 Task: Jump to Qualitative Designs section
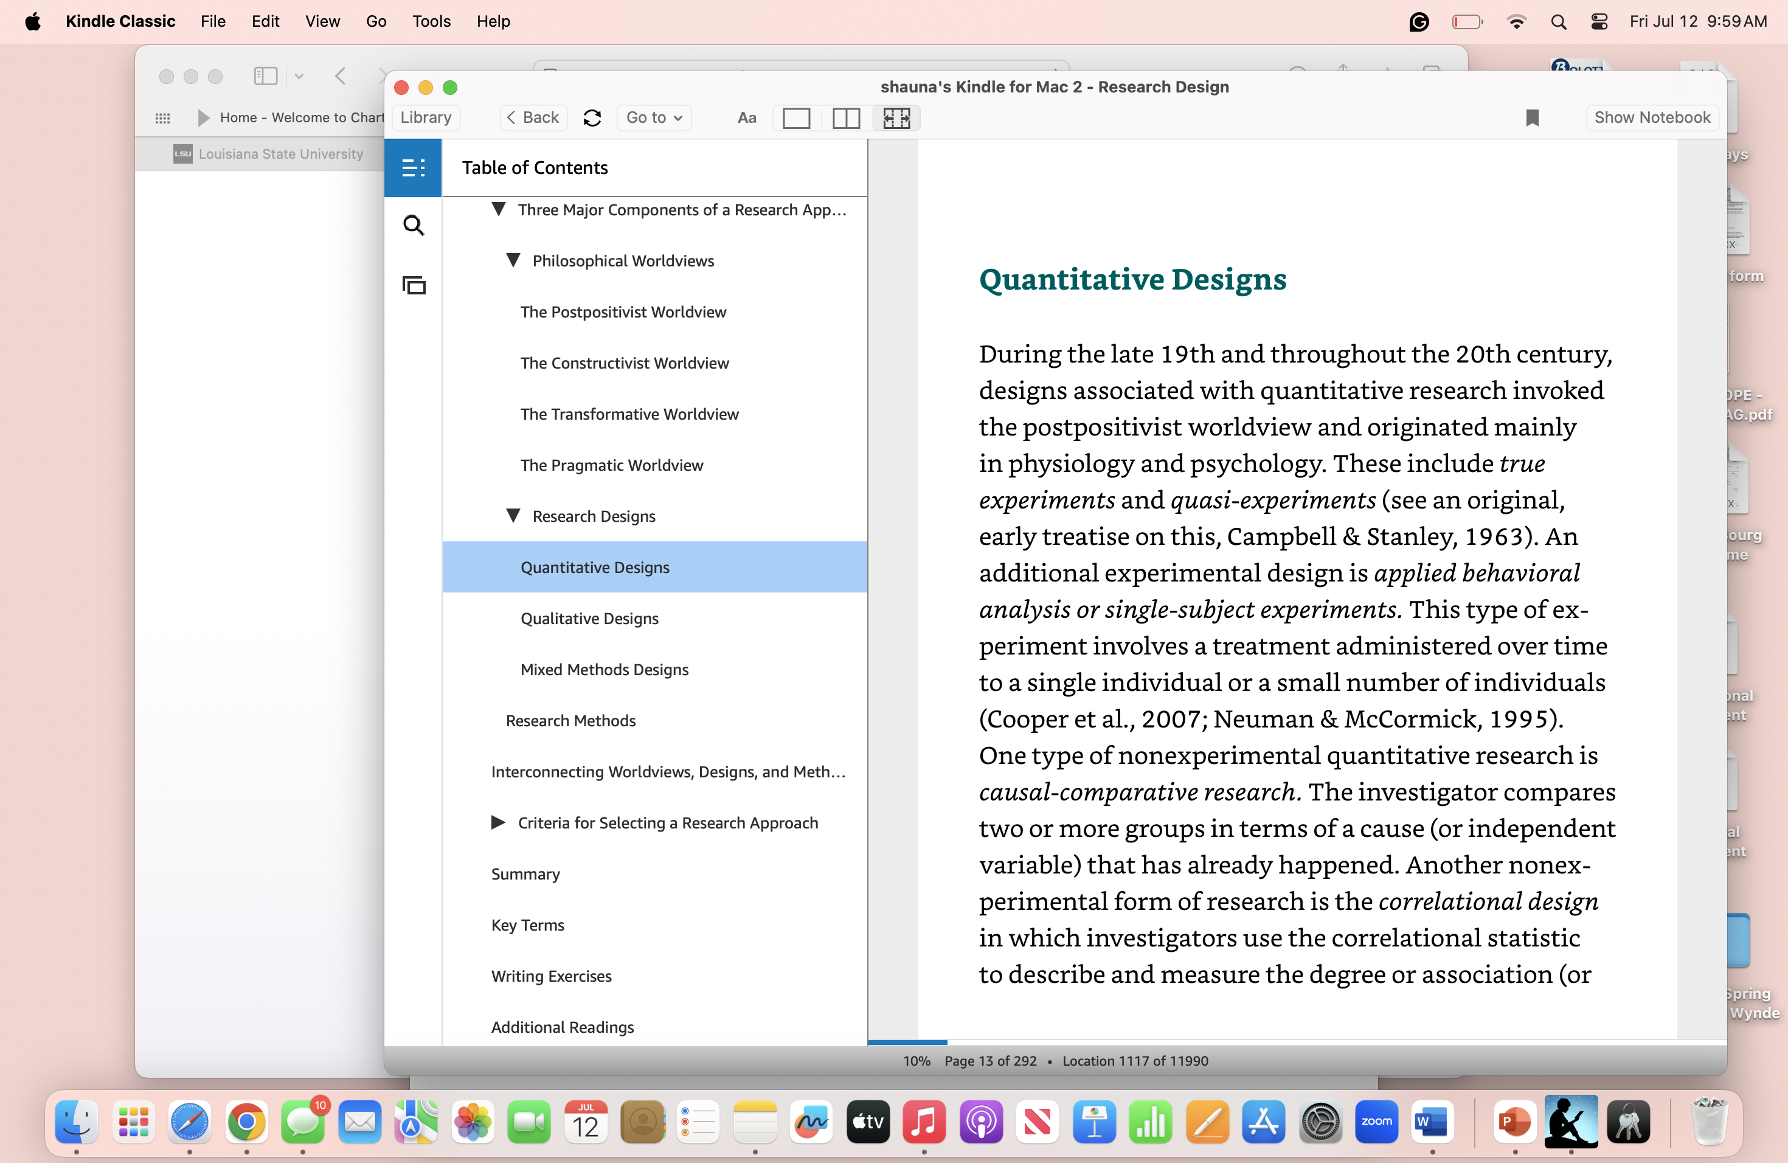(589, 619)
